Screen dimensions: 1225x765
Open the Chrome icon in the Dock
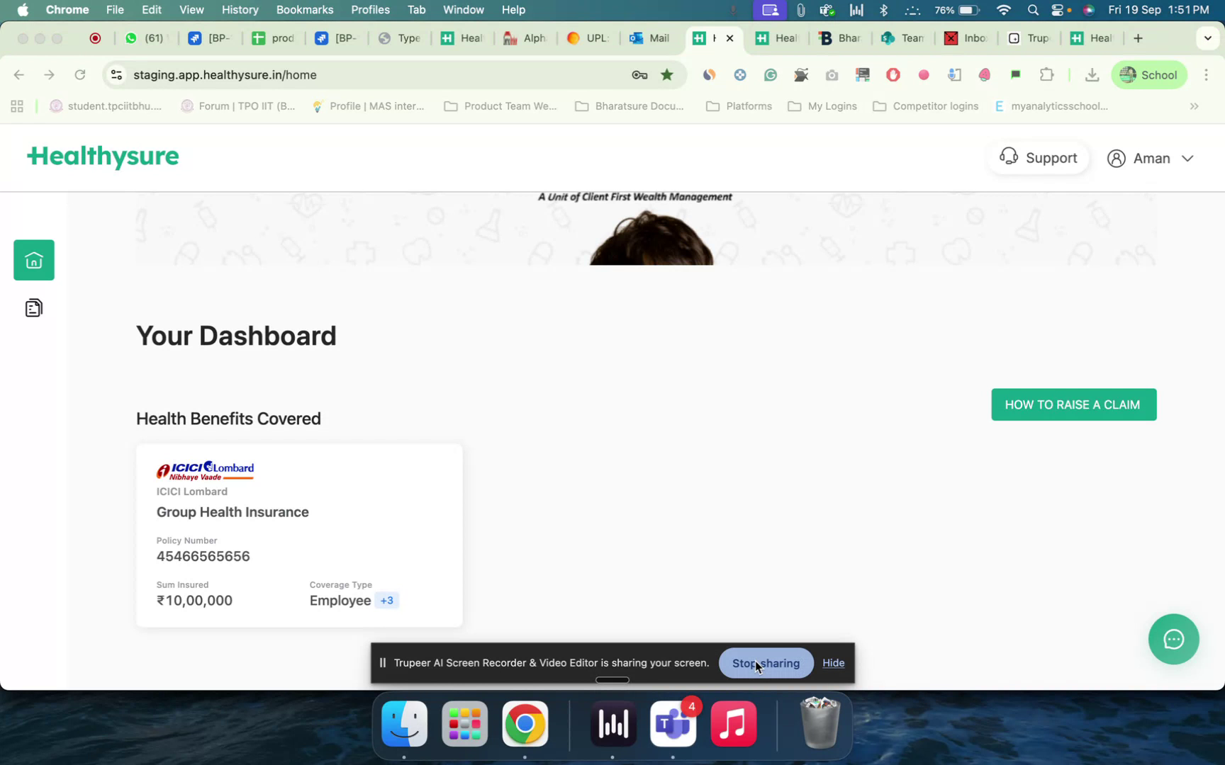coord(525,724)
